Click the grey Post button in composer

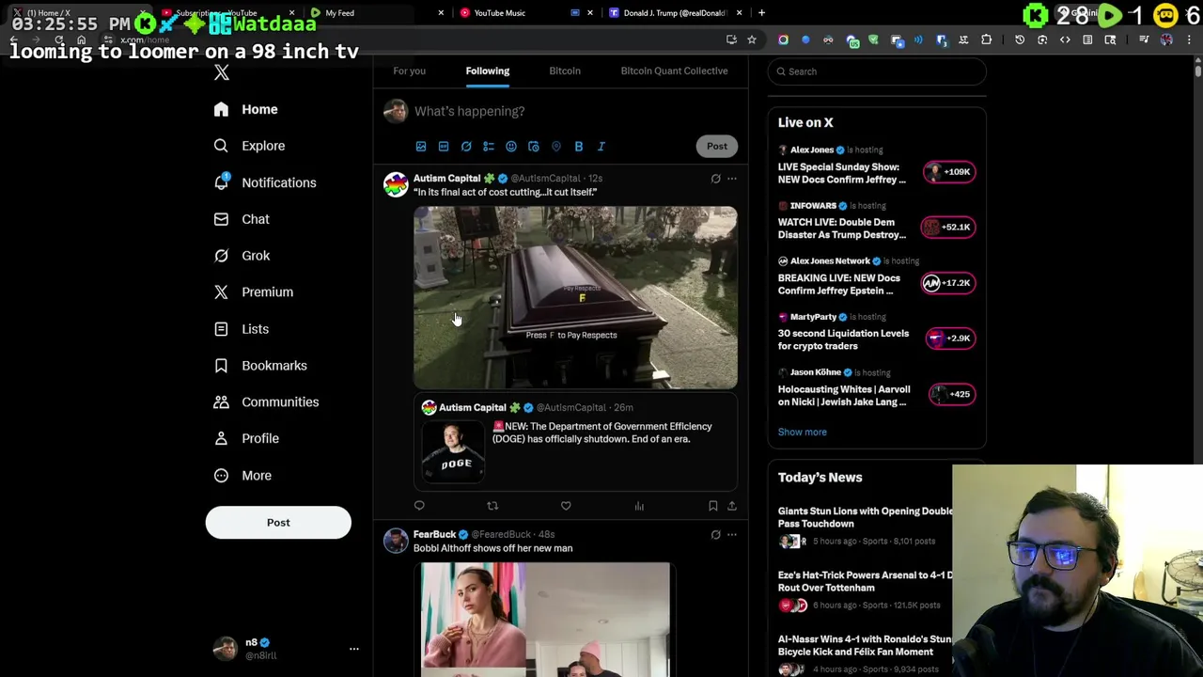point(717,146)
